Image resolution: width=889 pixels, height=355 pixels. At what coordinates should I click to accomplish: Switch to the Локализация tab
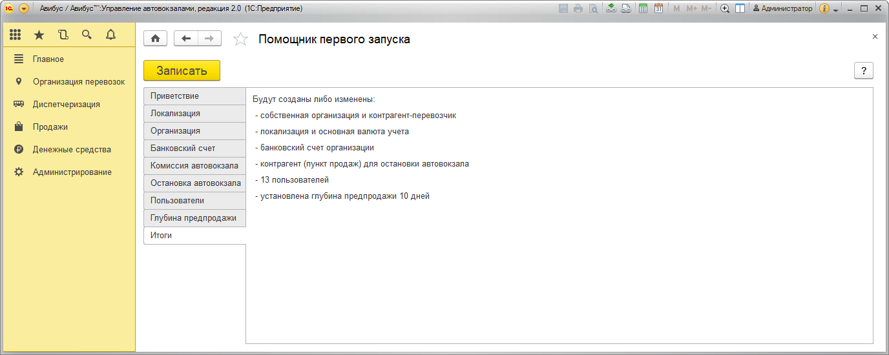click(194, 114)
